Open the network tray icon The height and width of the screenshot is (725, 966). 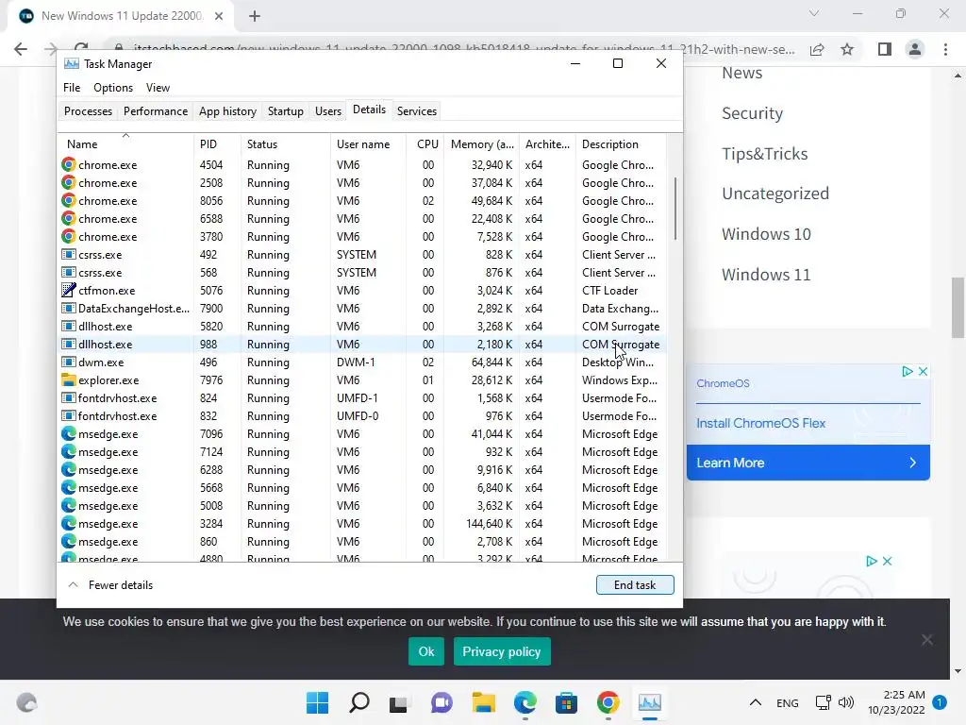pyautogui.click(x=823, y=702)
